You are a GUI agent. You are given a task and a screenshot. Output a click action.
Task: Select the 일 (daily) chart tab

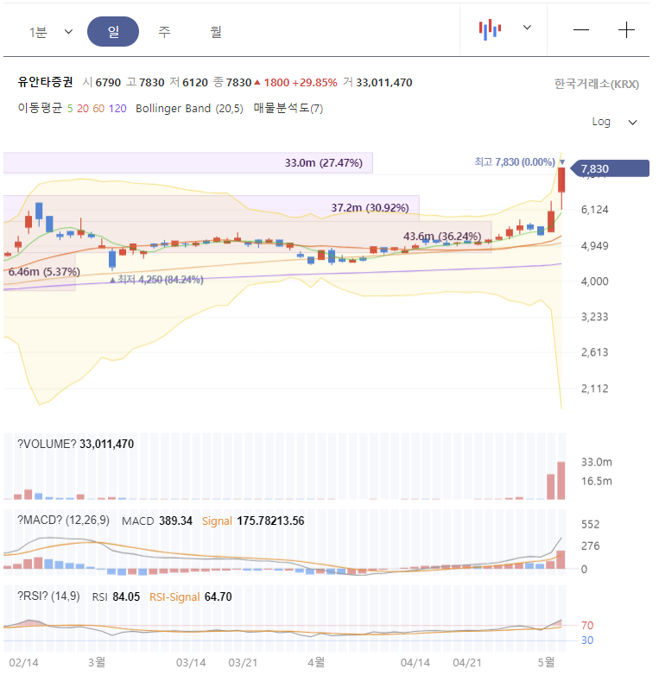(x=113, y=32)
